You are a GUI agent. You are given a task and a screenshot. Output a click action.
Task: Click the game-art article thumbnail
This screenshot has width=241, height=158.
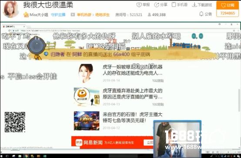point(87,121)
